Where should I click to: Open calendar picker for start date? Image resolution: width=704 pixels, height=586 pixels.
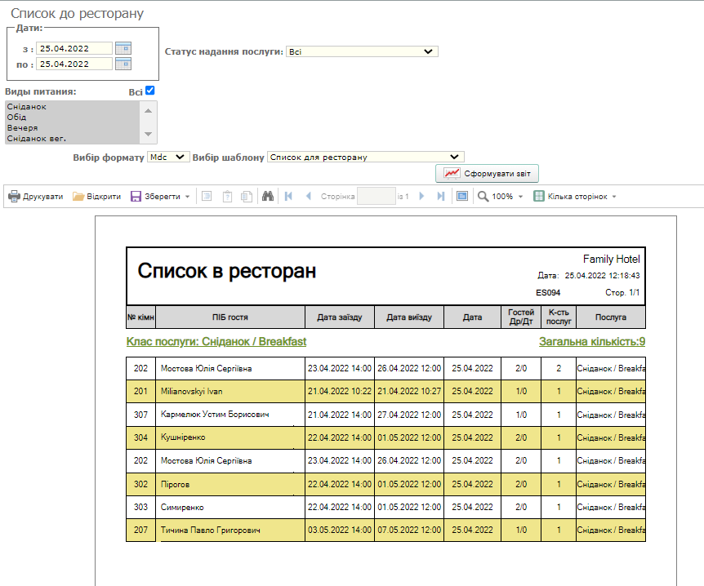(123, 48)
